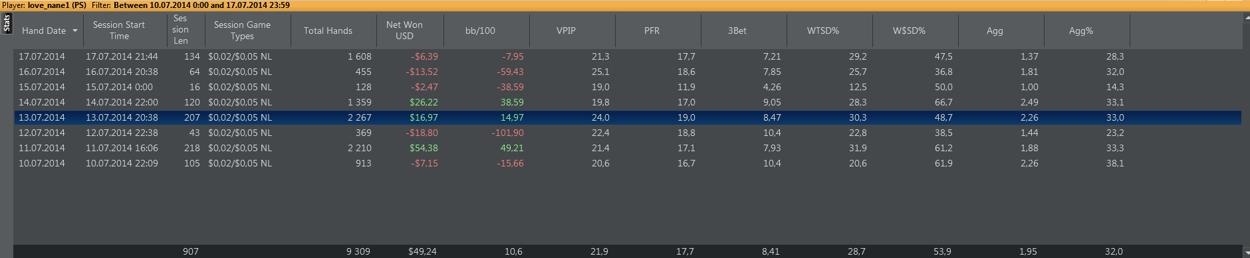Select the 11.07.2014 session with $54,38
Screen dimensions: 1250x258
(x=628, y=148)
